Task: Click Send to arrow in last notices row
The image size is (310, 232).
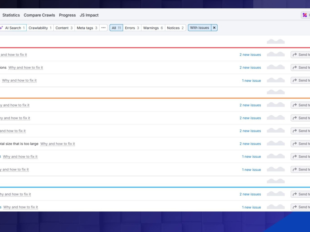Action: tap(295, 207)
